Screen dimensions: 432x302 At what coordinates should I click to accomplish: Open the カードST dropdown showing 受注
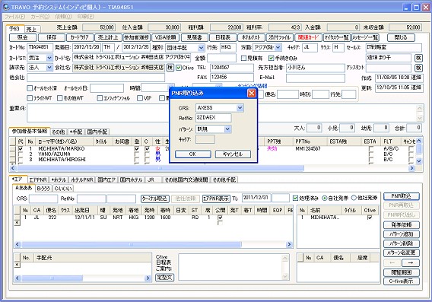click(x=49, y=58)
